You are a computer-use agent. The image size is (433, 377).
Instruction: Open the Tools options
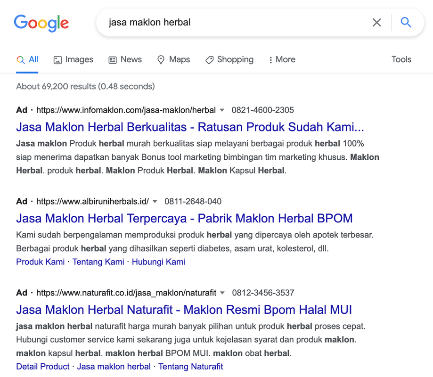pos(401,59)
